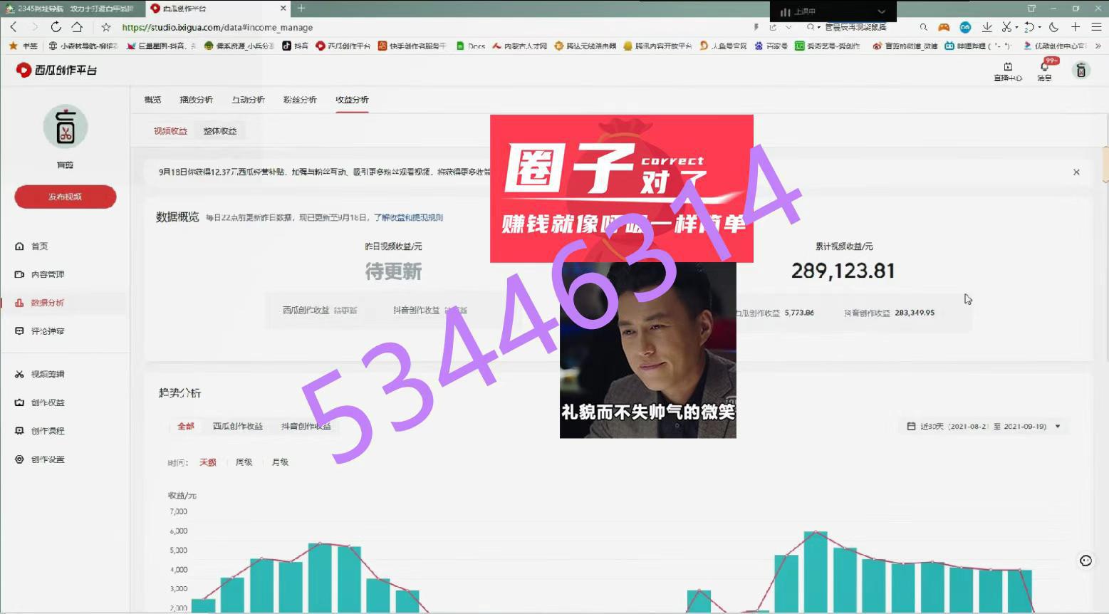This screenshot has height=614, width=1109.
Task: Open 创作设置 creation settings
Action: [47, 459]
